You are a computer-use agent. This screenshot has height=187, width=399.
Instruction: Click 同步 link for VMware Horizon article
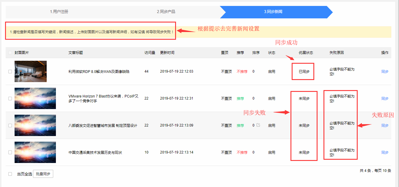click(385, 98)
